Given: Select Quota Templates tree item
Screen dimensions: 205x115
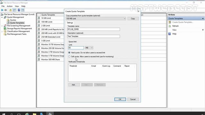Looking at the screenshot, I should pos(17,23).
